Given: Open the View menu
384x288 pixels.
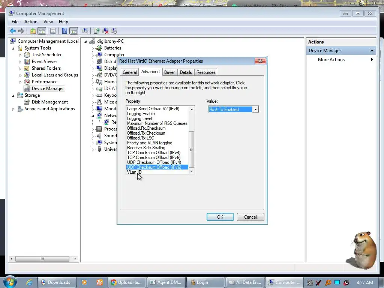Looking at the screenshot, I should (48, 22).
